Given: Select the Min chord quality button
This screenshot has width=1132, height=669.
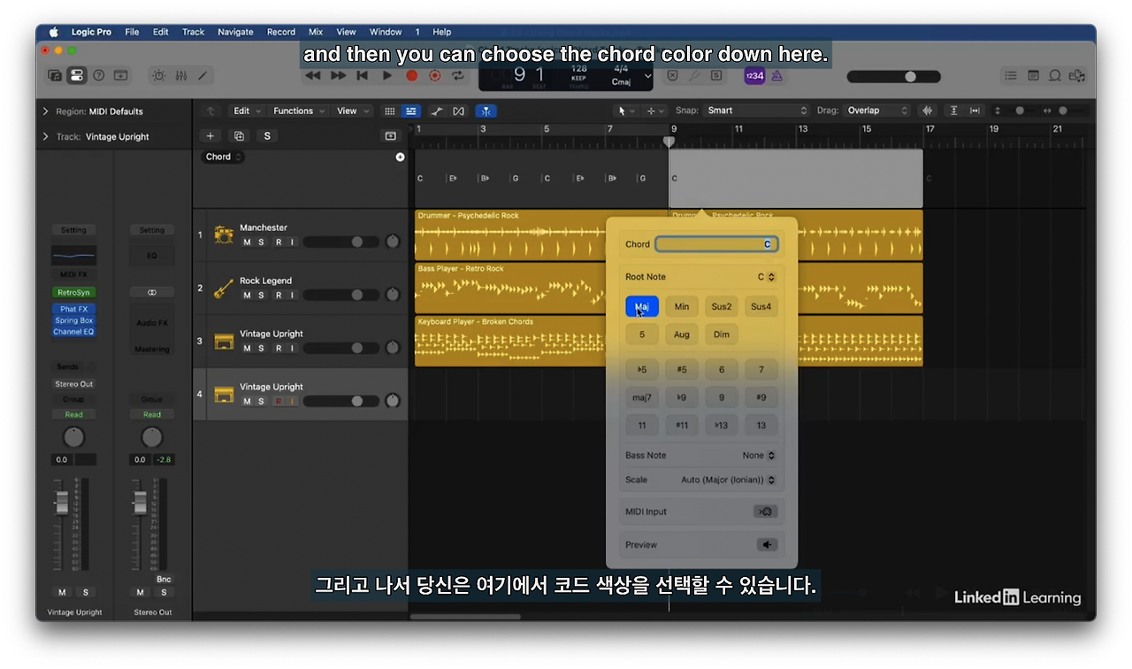Looking at the screenshot, I should pyautogui.click(x=682, y=306).
